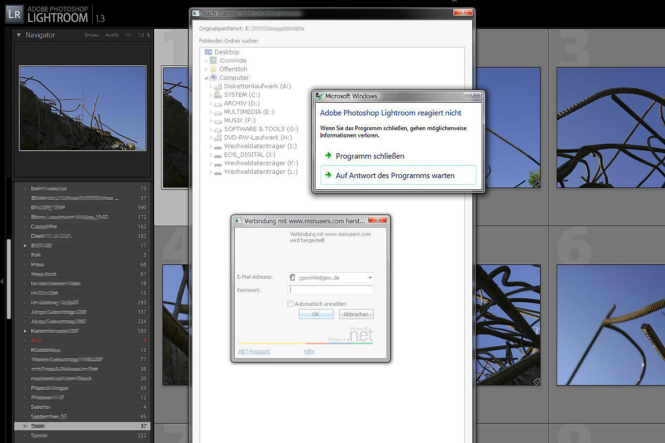The height and width of the screenshot is (443, 665).
Task: Expand the Lightroom folder with 17 photos
Action: (25, 246)
